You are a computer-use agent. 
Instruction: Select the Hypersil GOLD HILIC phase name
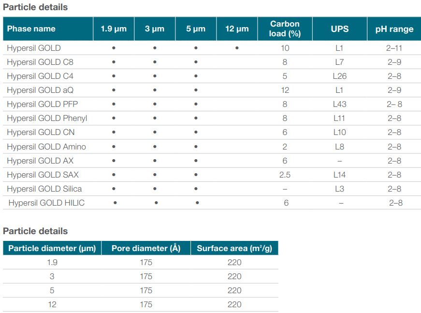pyautogui.click(x=46, y=203)
